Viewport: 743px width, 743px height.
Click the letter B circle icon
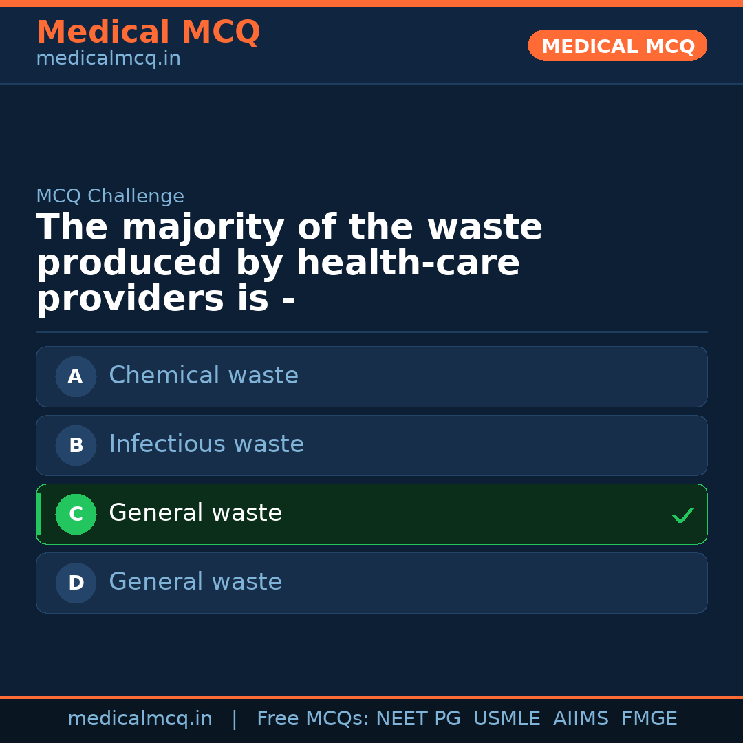click(x=76, y=445)
